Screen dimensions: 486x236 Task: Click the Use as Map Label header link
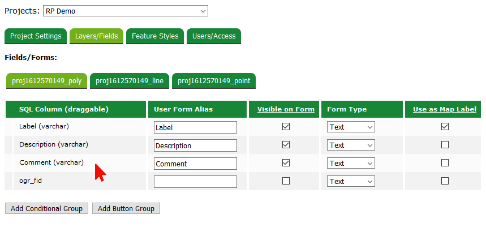click(x=445, y=109)
